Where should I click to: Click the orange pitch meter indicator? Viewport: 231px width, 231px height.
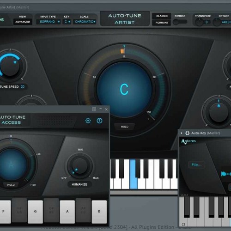122,51
